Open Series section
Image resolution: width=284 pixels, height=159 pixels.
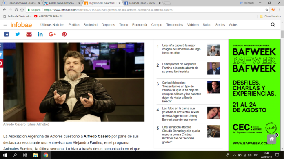point(220,25)
